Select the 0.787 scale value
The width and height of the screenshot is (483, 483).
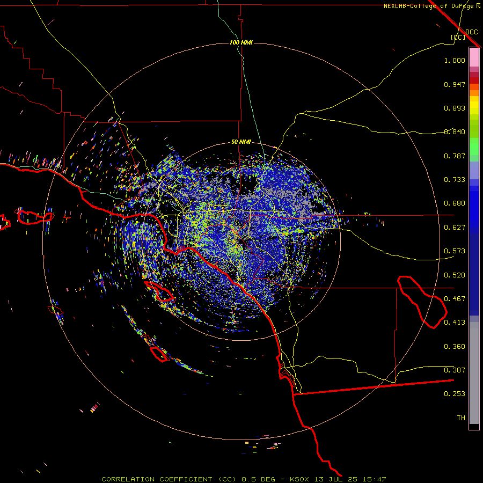pos(455,156)
